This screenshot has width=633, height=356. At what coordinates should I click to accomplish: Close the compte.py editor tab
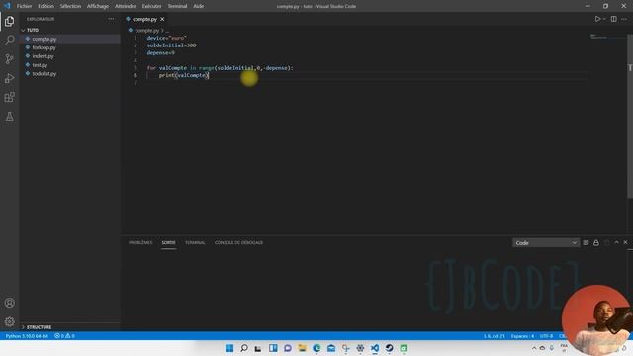162,19
